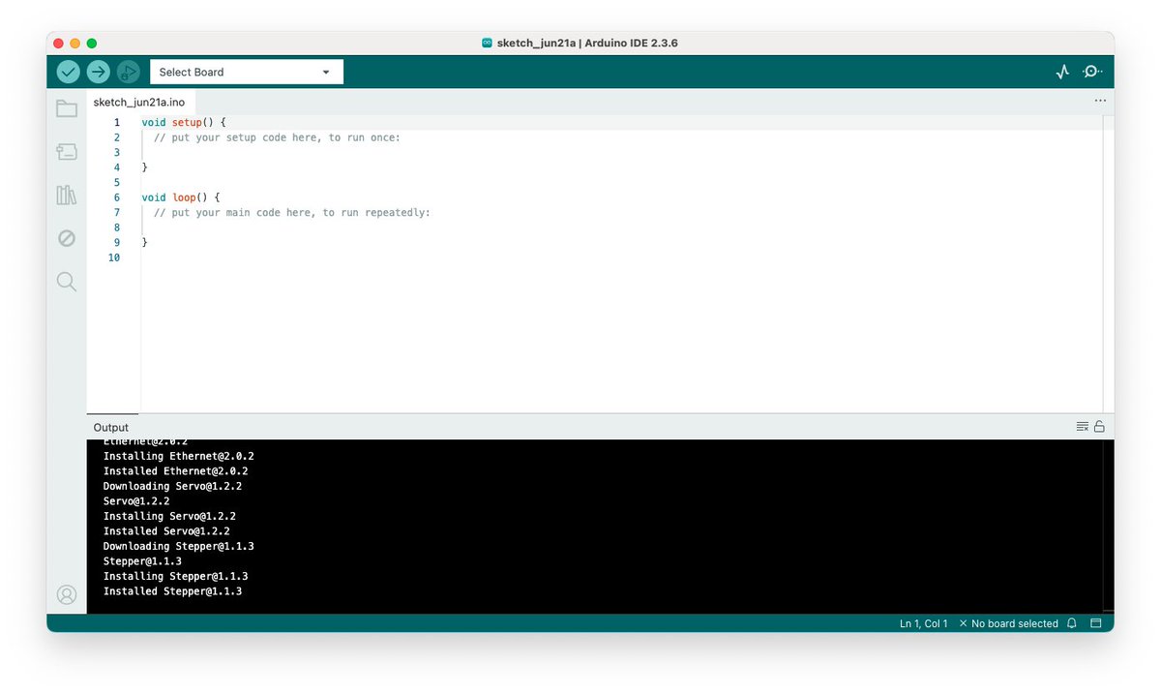Screen dimensions: 1161x694
Task: Select the Output panel tab
Action: [x=111, y=427]
